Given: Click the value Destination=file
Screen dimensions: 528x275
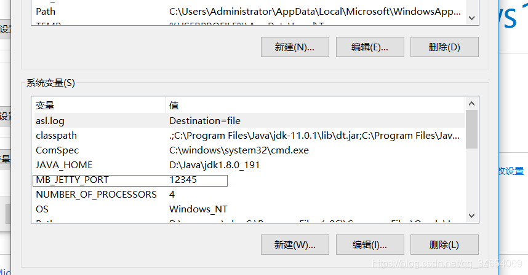Looking at the screenshot, I should coord(205,120).
